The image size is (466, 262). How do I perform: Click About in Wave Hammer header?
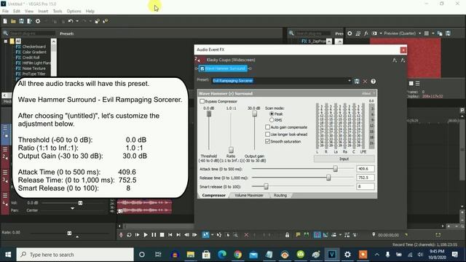366,94
